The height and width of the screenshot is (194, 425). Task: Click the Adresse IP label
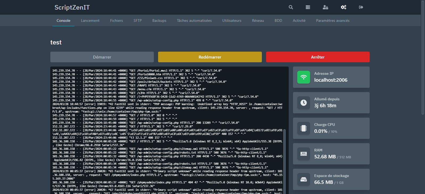tap(324, 73)
